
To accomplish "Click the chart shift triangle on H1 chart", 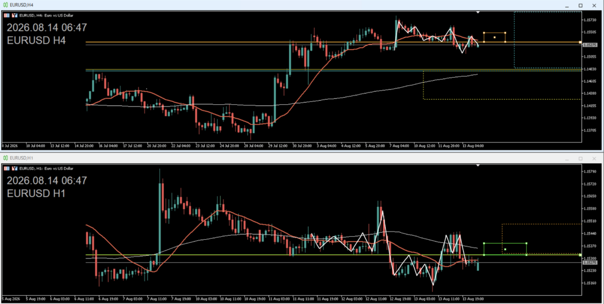I will pos(478,166).
